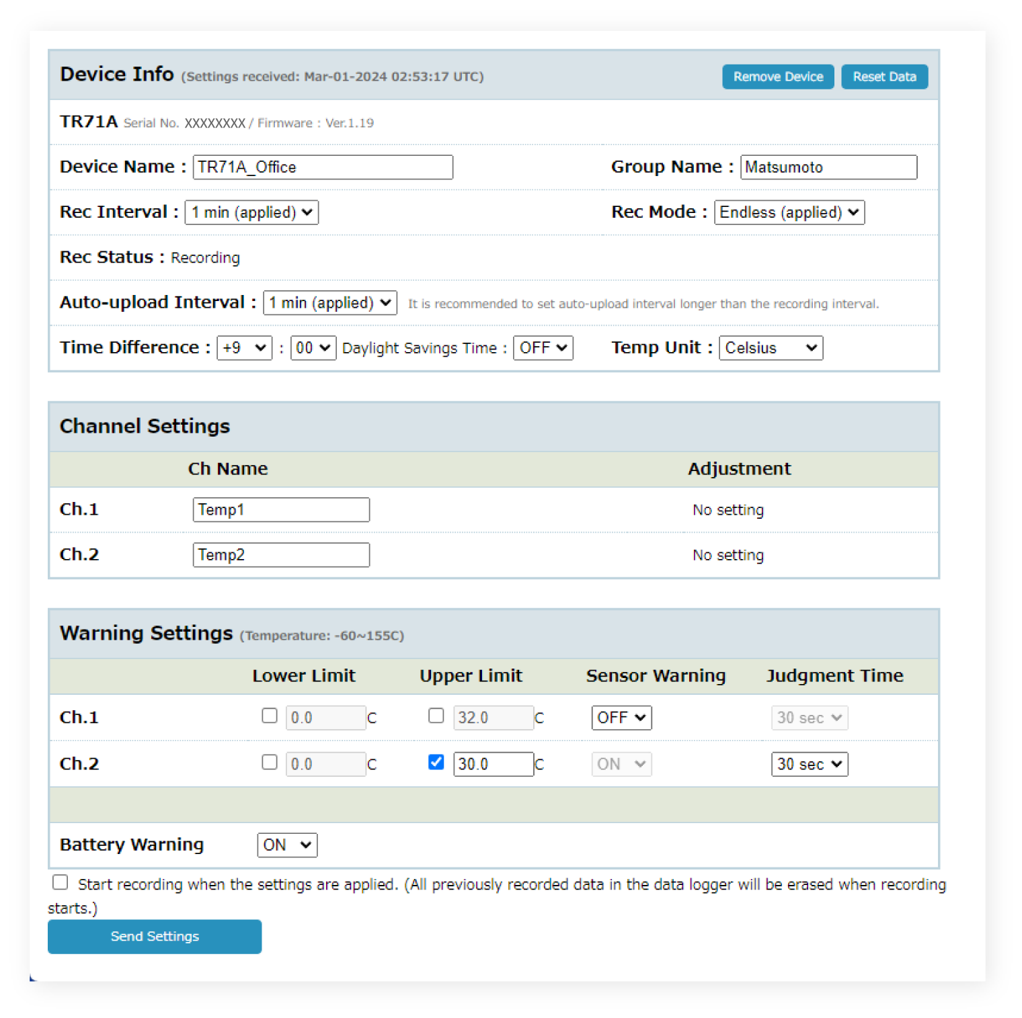Click the Ch.2 name field Temp2
This screenshot has width=1022, height=1018.
(281, 555)
